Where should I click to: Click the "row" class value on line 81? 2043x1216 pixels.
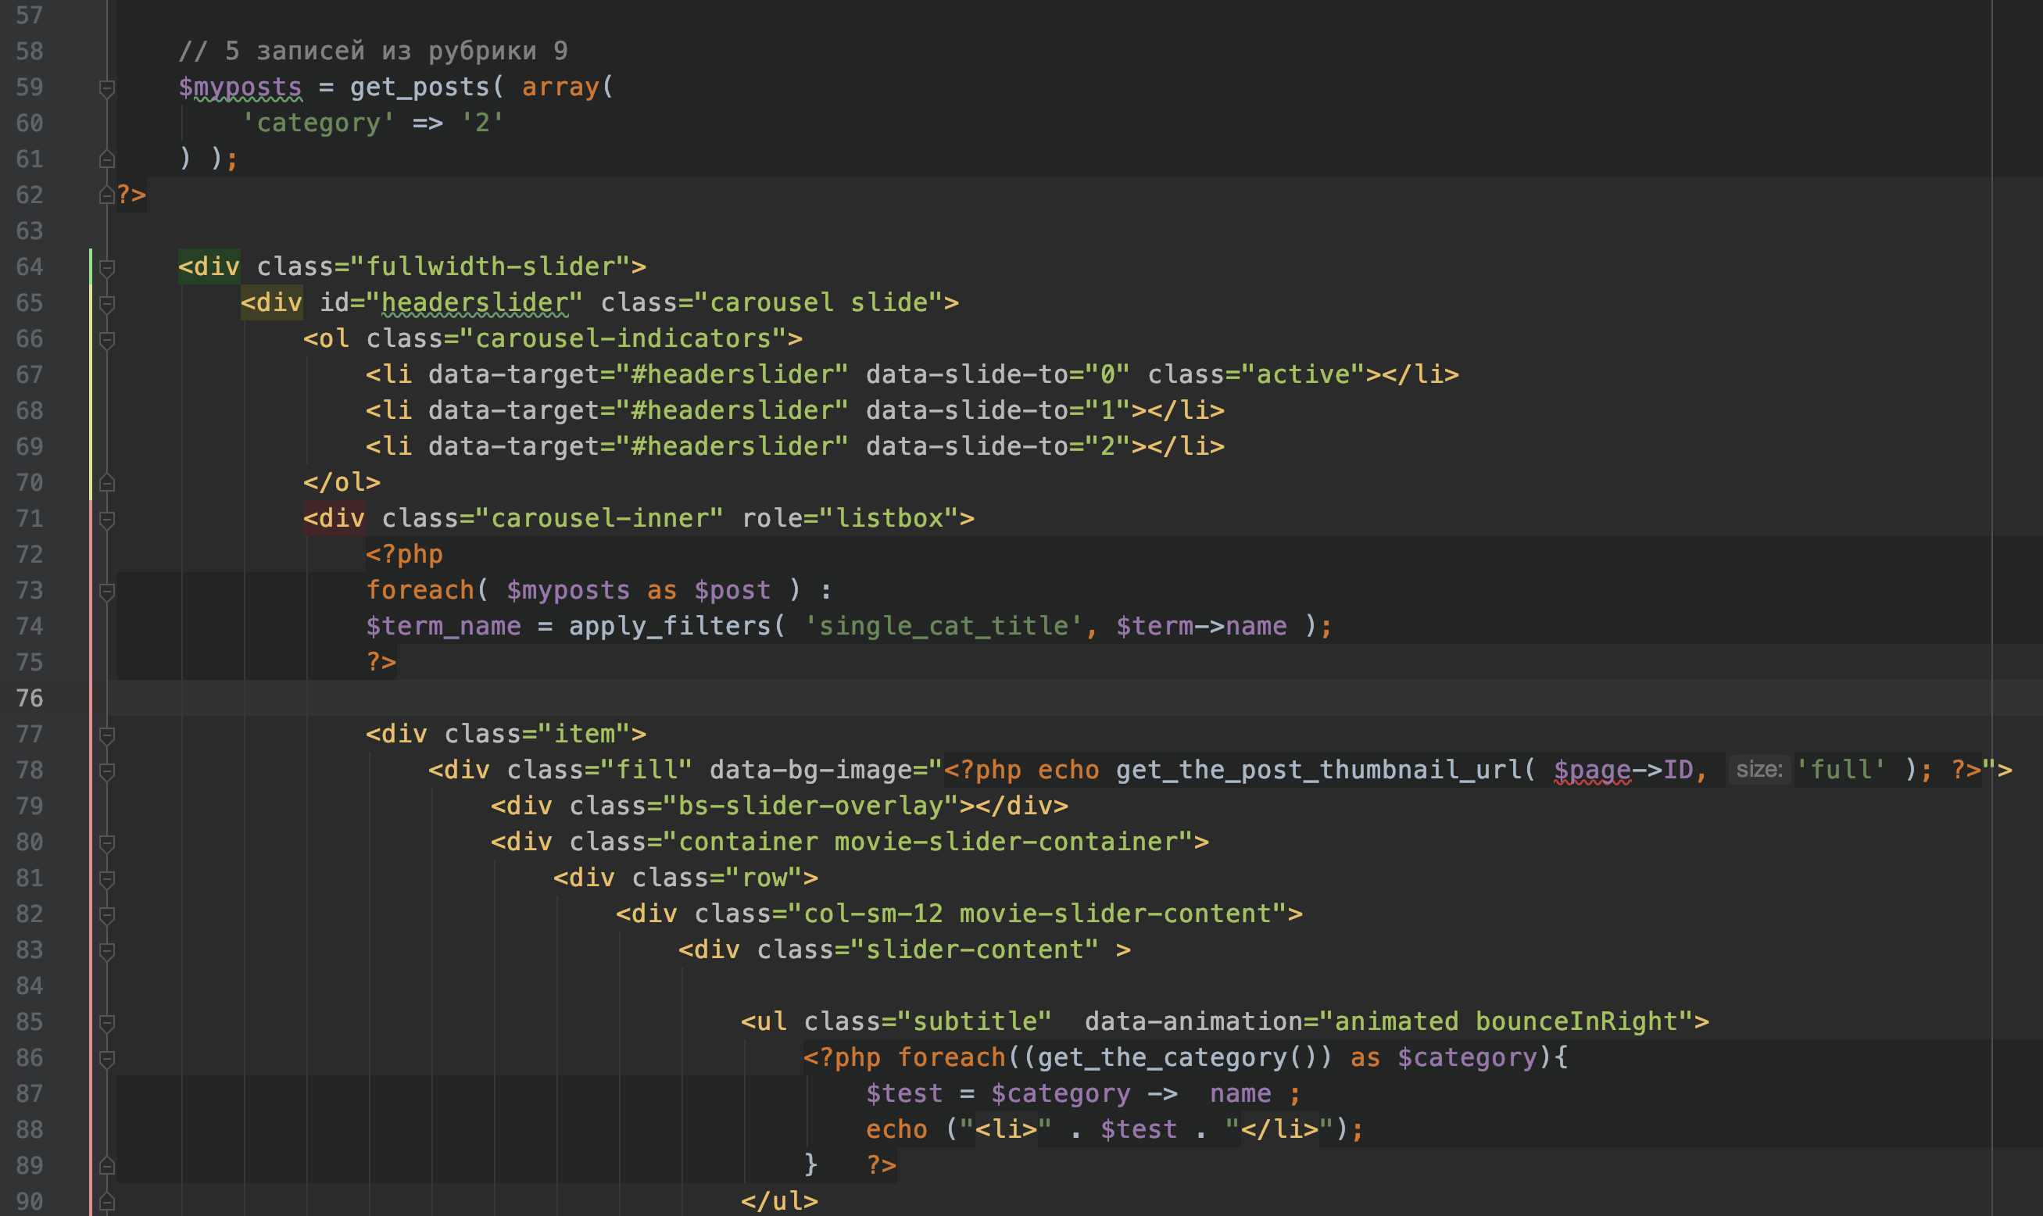[x=764, y=878]
